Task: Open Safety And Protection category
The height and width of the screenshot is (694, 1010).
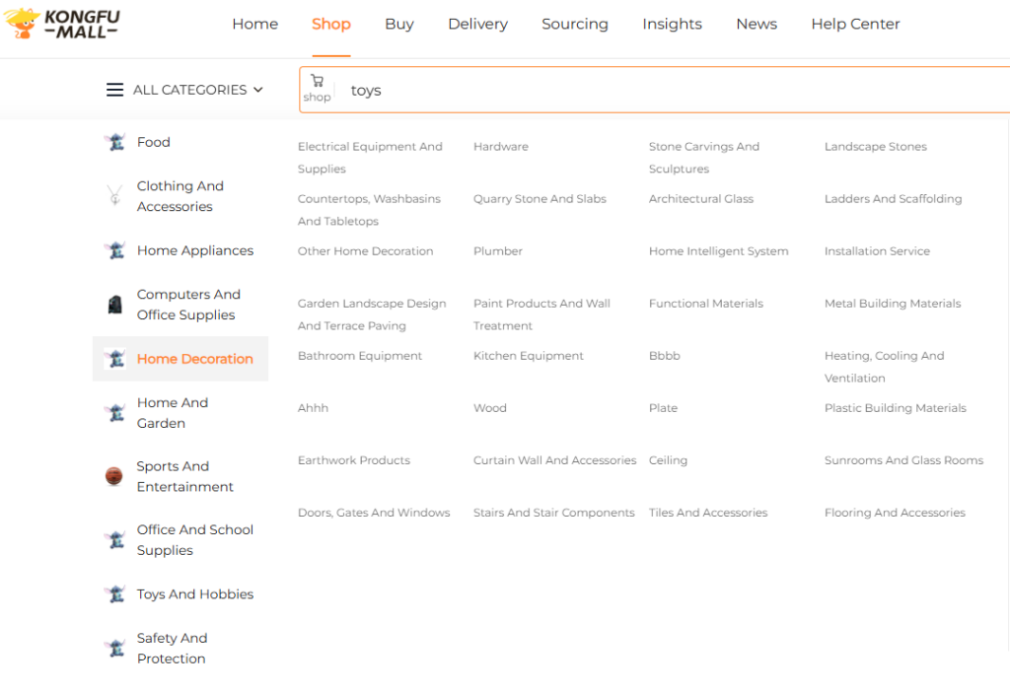Action: point(172,649)
